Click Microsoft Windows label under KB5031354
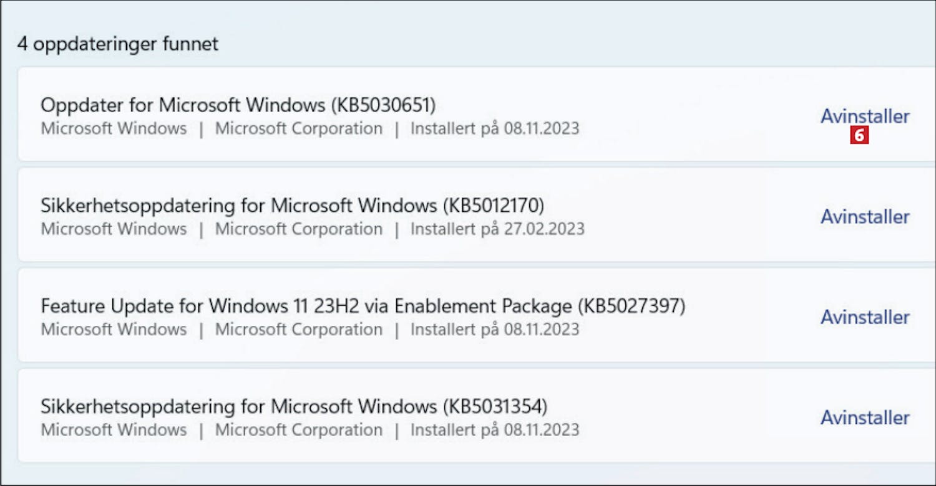 tap(114, 430)
